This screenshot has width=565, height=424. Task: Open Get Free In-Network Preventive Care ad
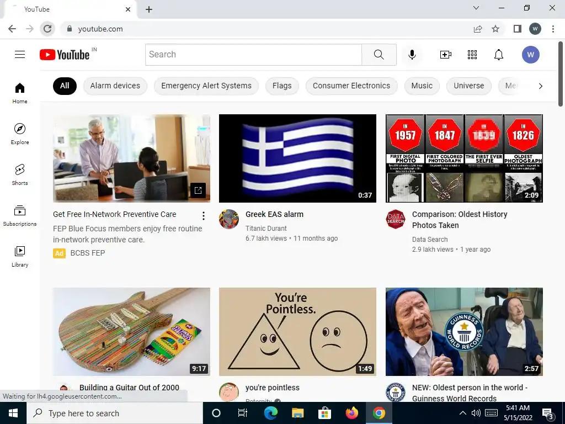point(115,214)
